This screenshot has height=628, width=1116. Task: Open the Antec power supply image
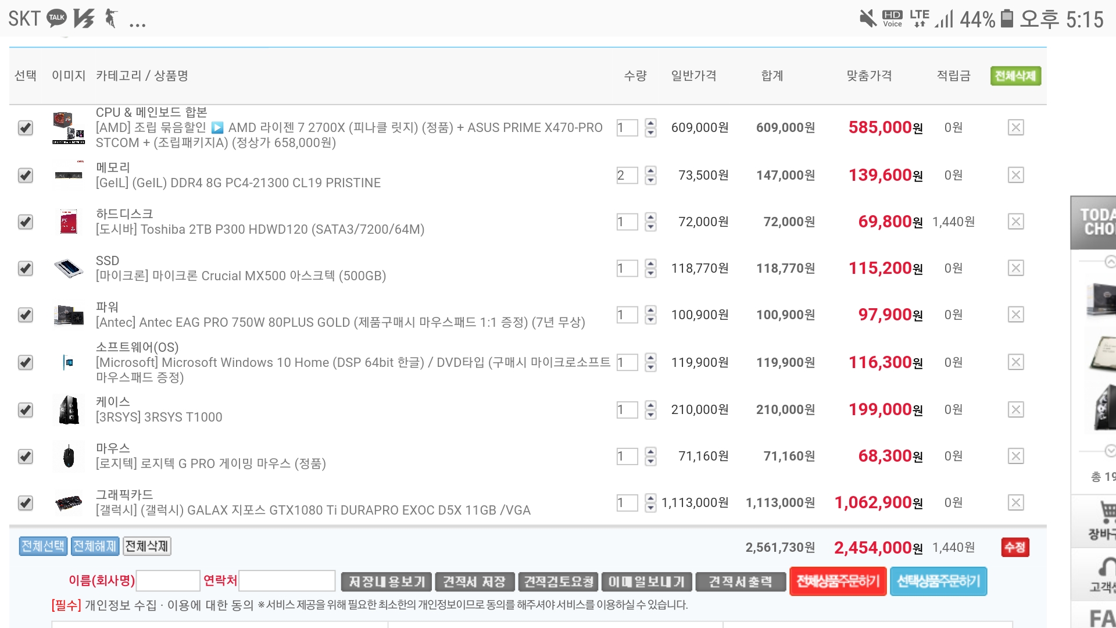click(x=69, y=315)
